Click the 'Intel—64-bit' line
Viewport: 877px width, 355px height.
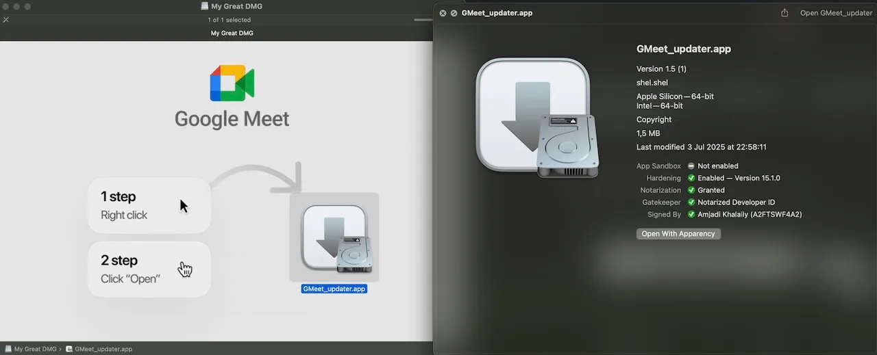[660, 106]
